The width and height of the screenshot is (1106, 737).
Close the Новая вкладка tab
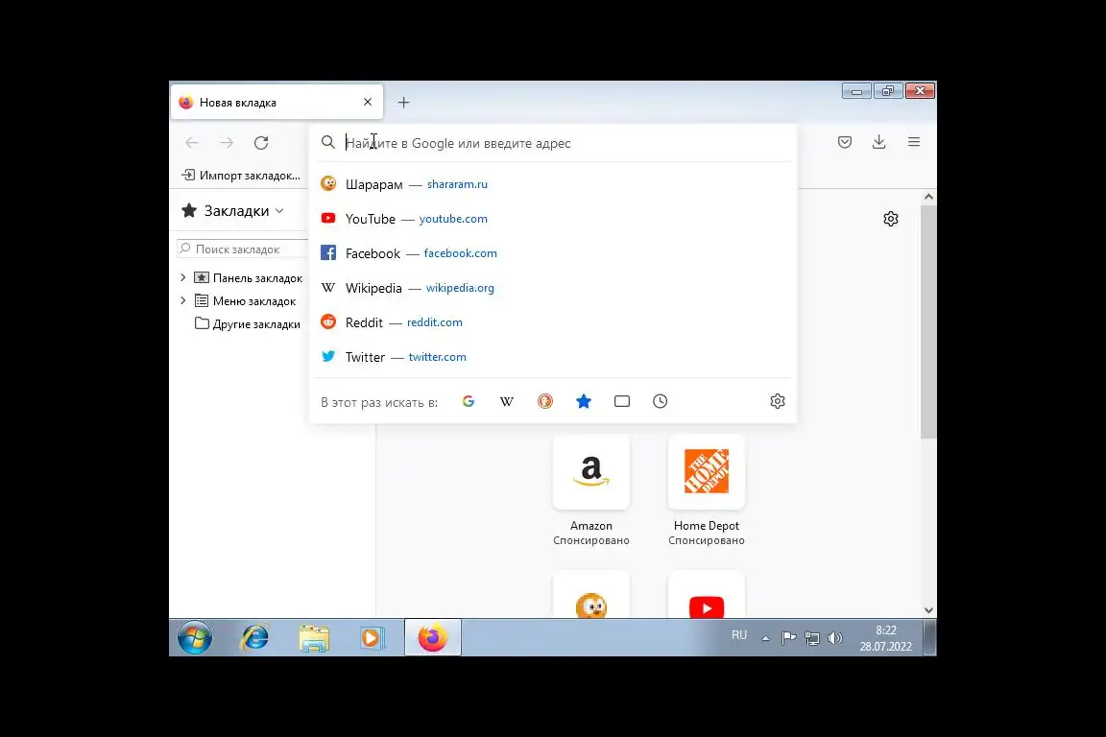coord(368,103)
